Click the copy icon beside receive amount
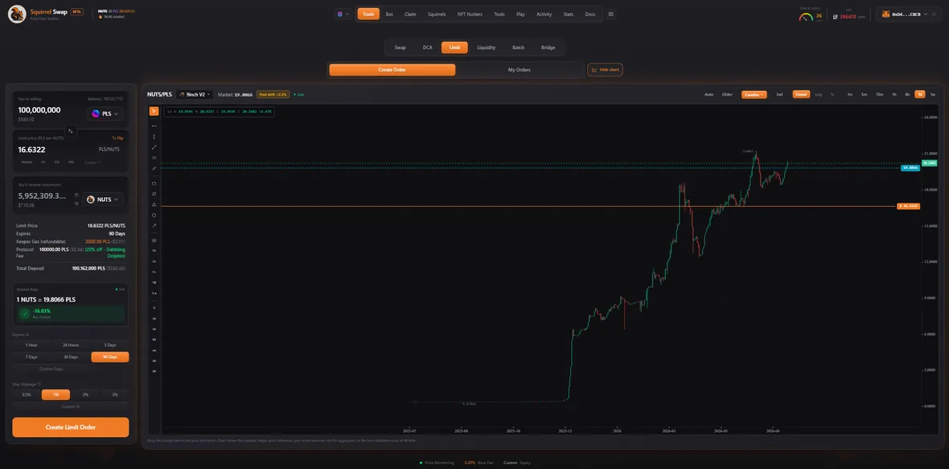This screenshot has height=469, width=949. coord(76,195)
